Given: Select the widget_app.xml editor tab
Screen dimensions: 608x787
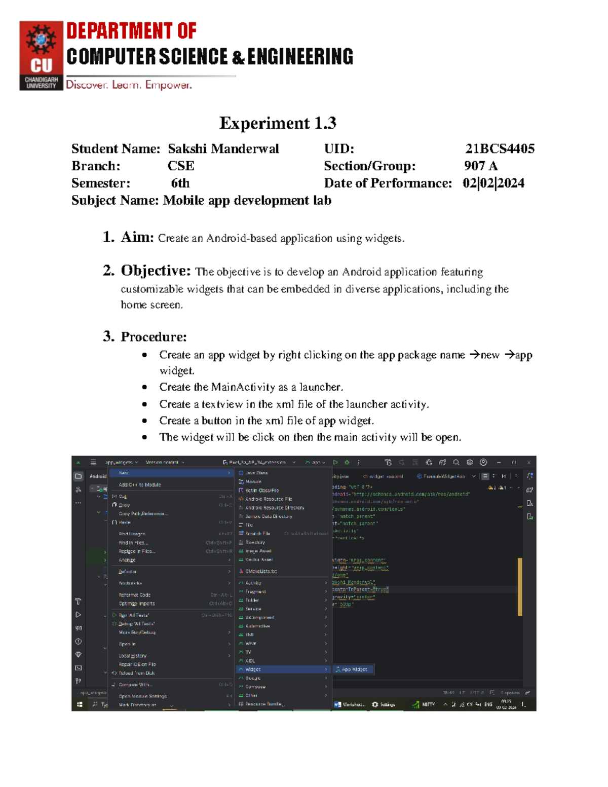Looking at the screenshot, I should [x=386, y=475].
